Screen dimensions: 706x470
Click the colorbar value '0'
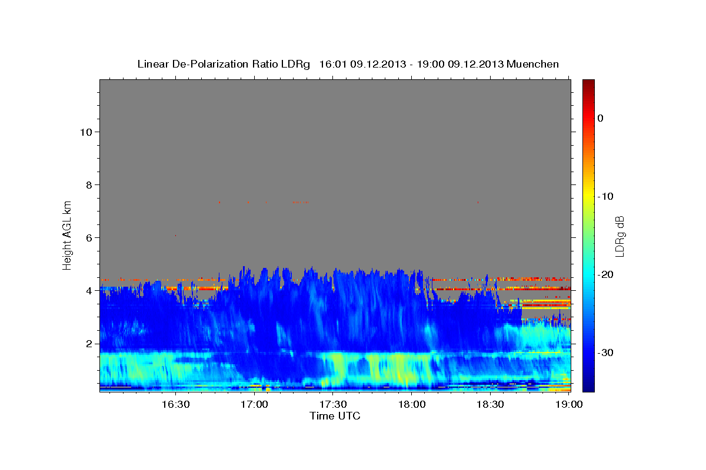[600, 118]
